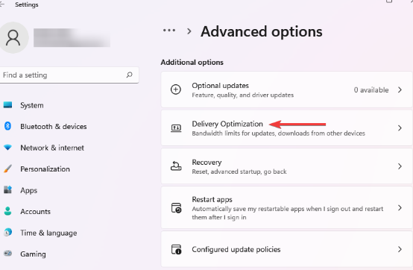Click the Optional updates plus-circle icon
The image size is (413, 270).
(x=176, y=90)
